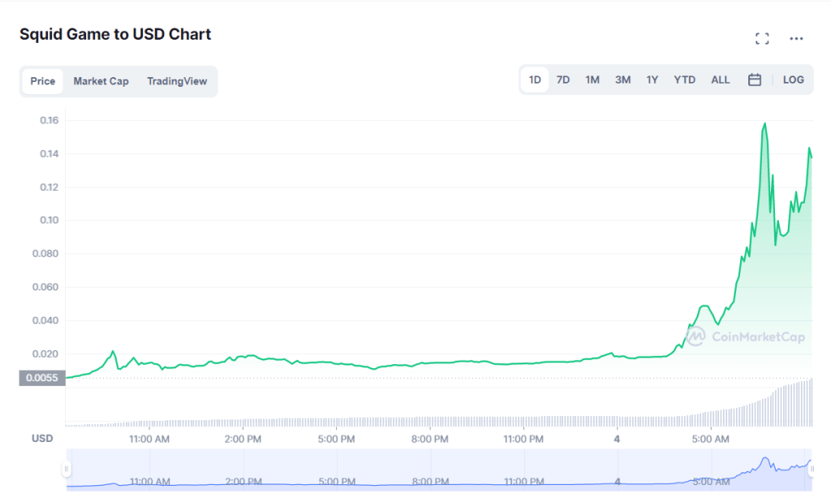
Task: Select the 1D time range
Action: pyautogui.click(x=535, y=80)
